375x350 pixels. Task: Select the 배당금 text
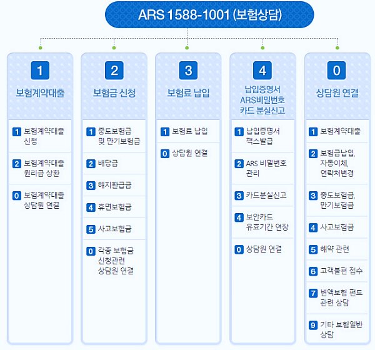[x=108, y=164]
